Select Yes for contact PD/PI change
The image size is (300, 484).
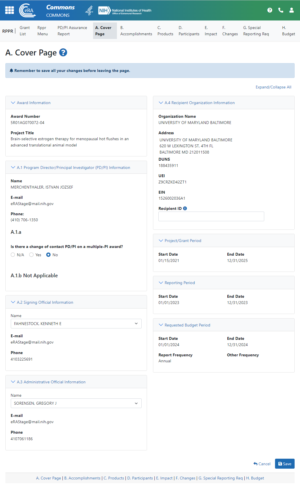pos(32,255)
